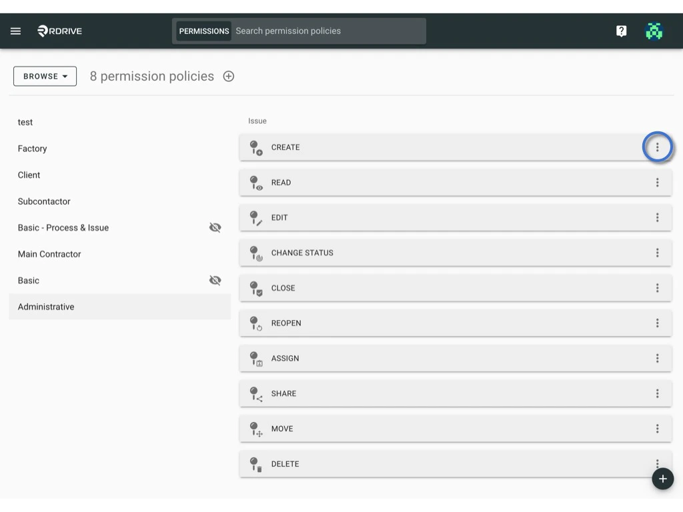Open the SHARE row's three-dot menu
683x512 pixels.
[658, 393]
